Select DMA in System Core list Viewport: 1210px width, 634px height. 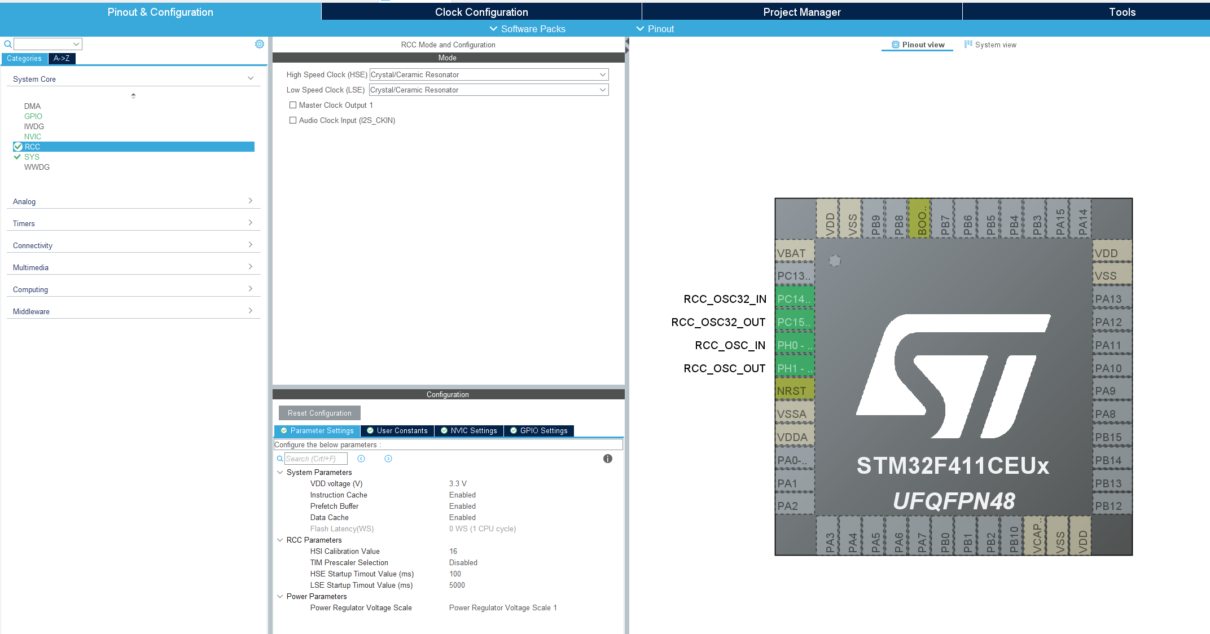coord(32,106)
